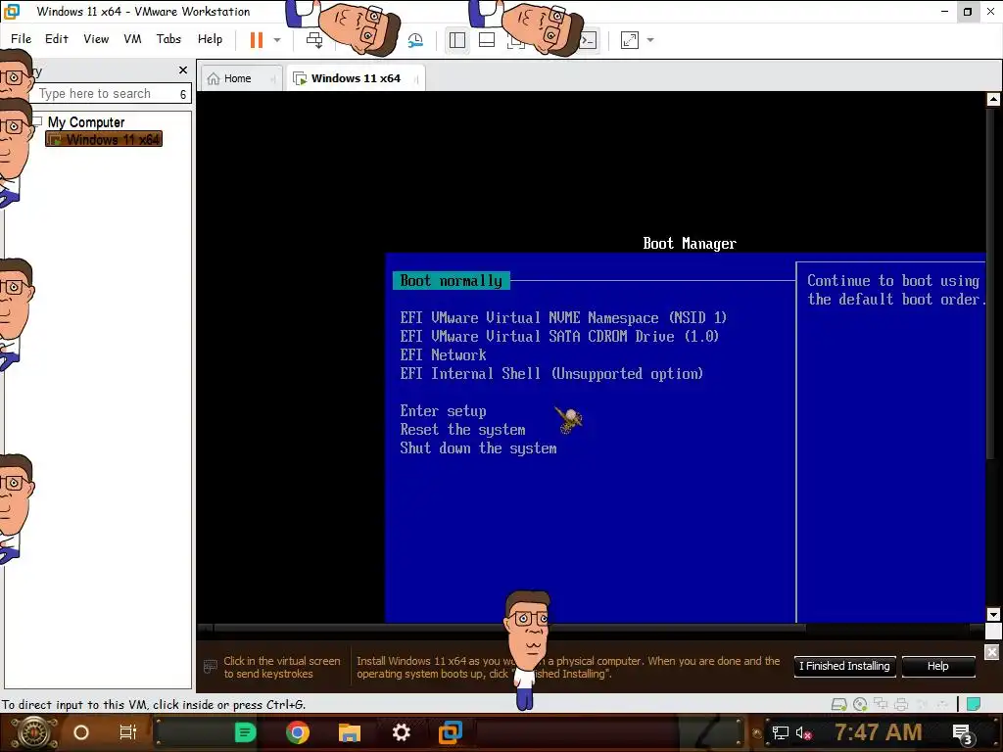This screenshot has height=752, width=1003.
Task: Select EFI Network boot entry
Action: click(443, 354)
